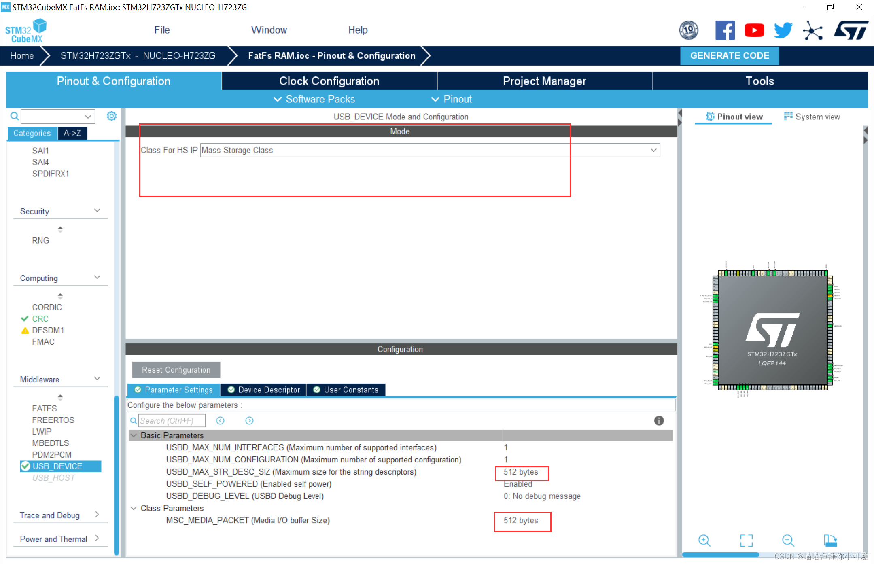Viewport: 874px width, 564px height.
Task: Click the parameter search magnifier icon
Action: [x=133, y=421]
